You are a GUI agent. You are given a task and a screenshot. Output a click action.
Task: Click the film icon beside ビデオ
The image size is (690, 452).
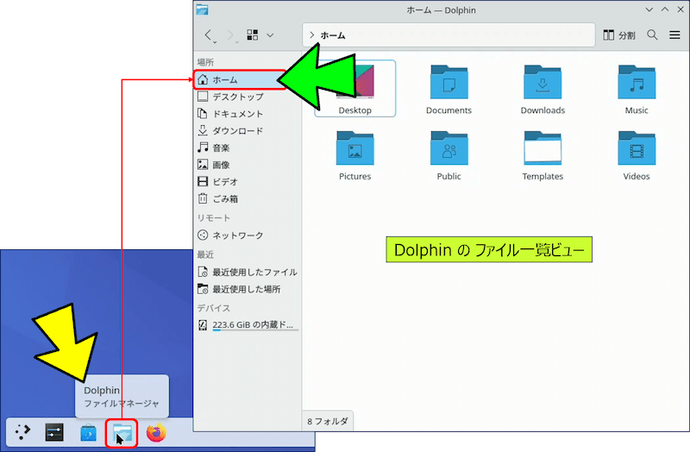point(203,181)
